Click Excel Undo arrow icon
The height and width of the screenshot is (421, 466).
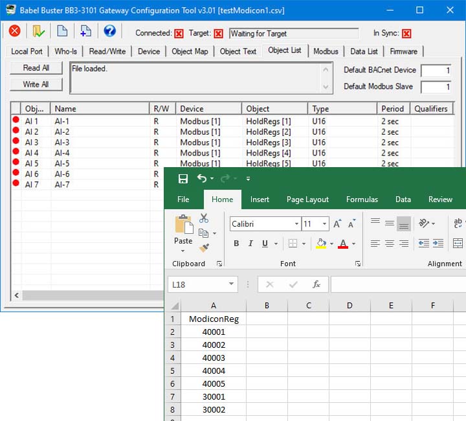[202, 178]
